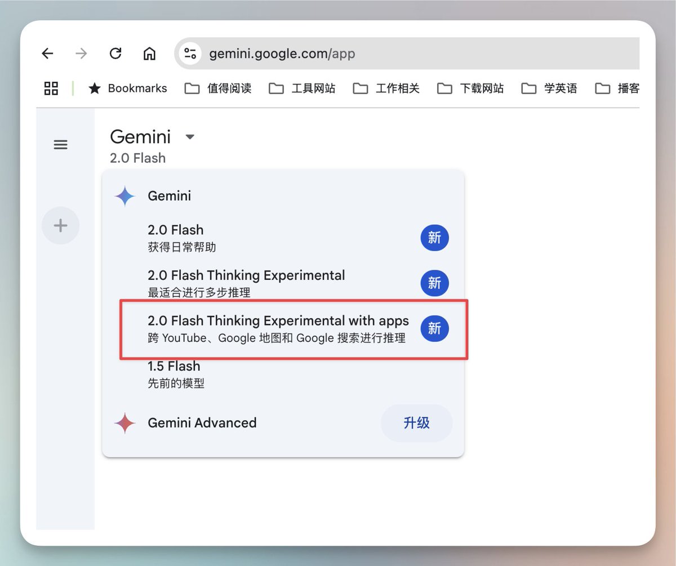676x566 pixels.
Task: Click the 获得日常帮助 description text
Action: (182, 247)
